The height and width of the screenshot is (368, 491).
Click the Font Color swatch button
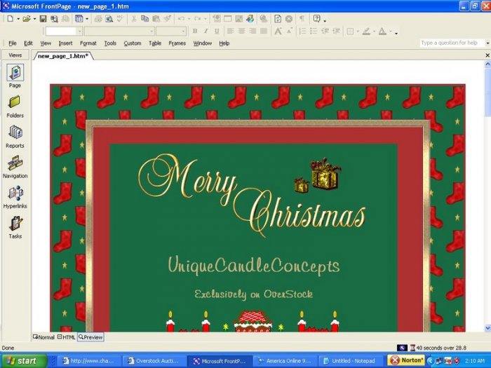click(382, 31)
